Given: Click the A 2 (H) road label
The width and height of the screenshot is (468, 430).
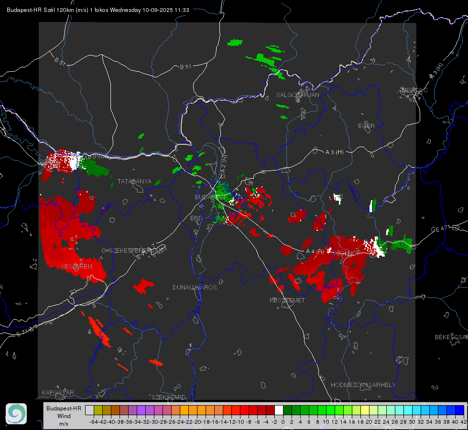Looking at the screenshot, I should 224,164.
